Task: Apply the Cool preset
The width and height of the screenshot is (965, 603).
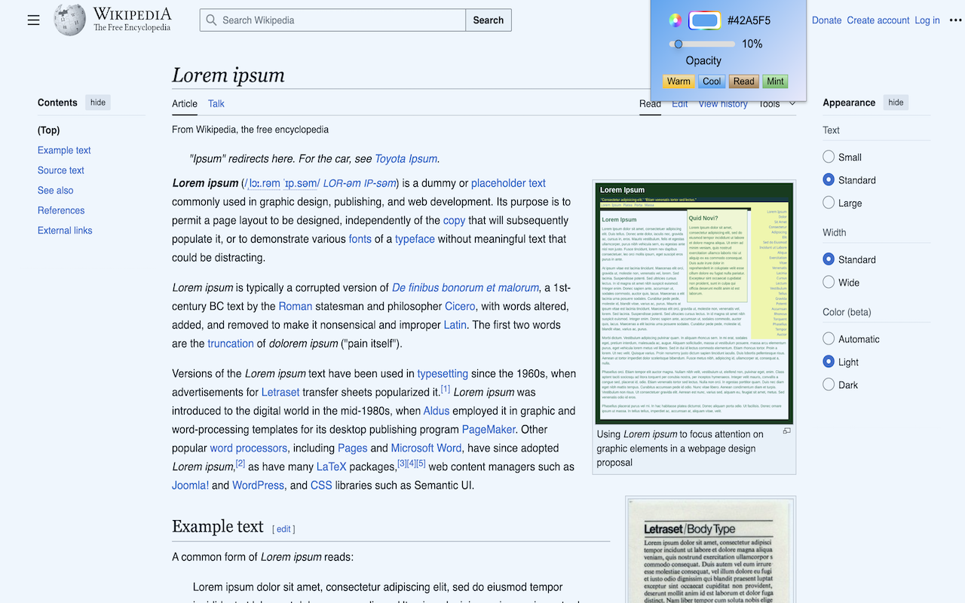Action: pyautogui.click(x=712, y=81)
